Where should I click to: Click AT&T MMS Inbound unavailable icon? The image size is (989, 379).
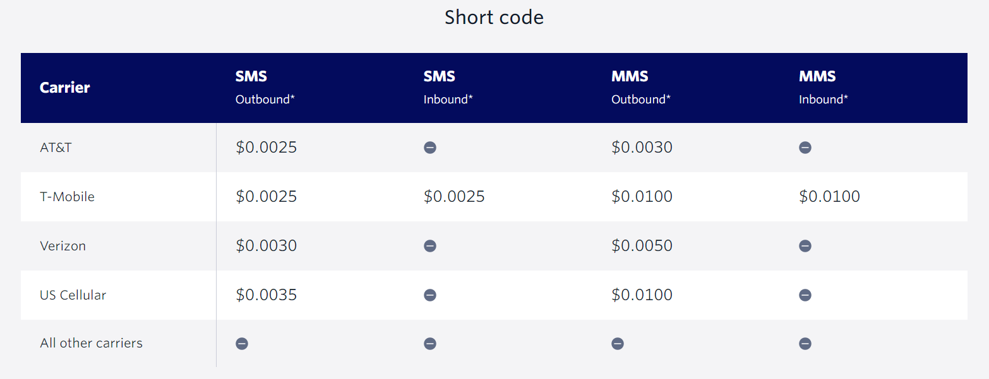pos(805,148)
